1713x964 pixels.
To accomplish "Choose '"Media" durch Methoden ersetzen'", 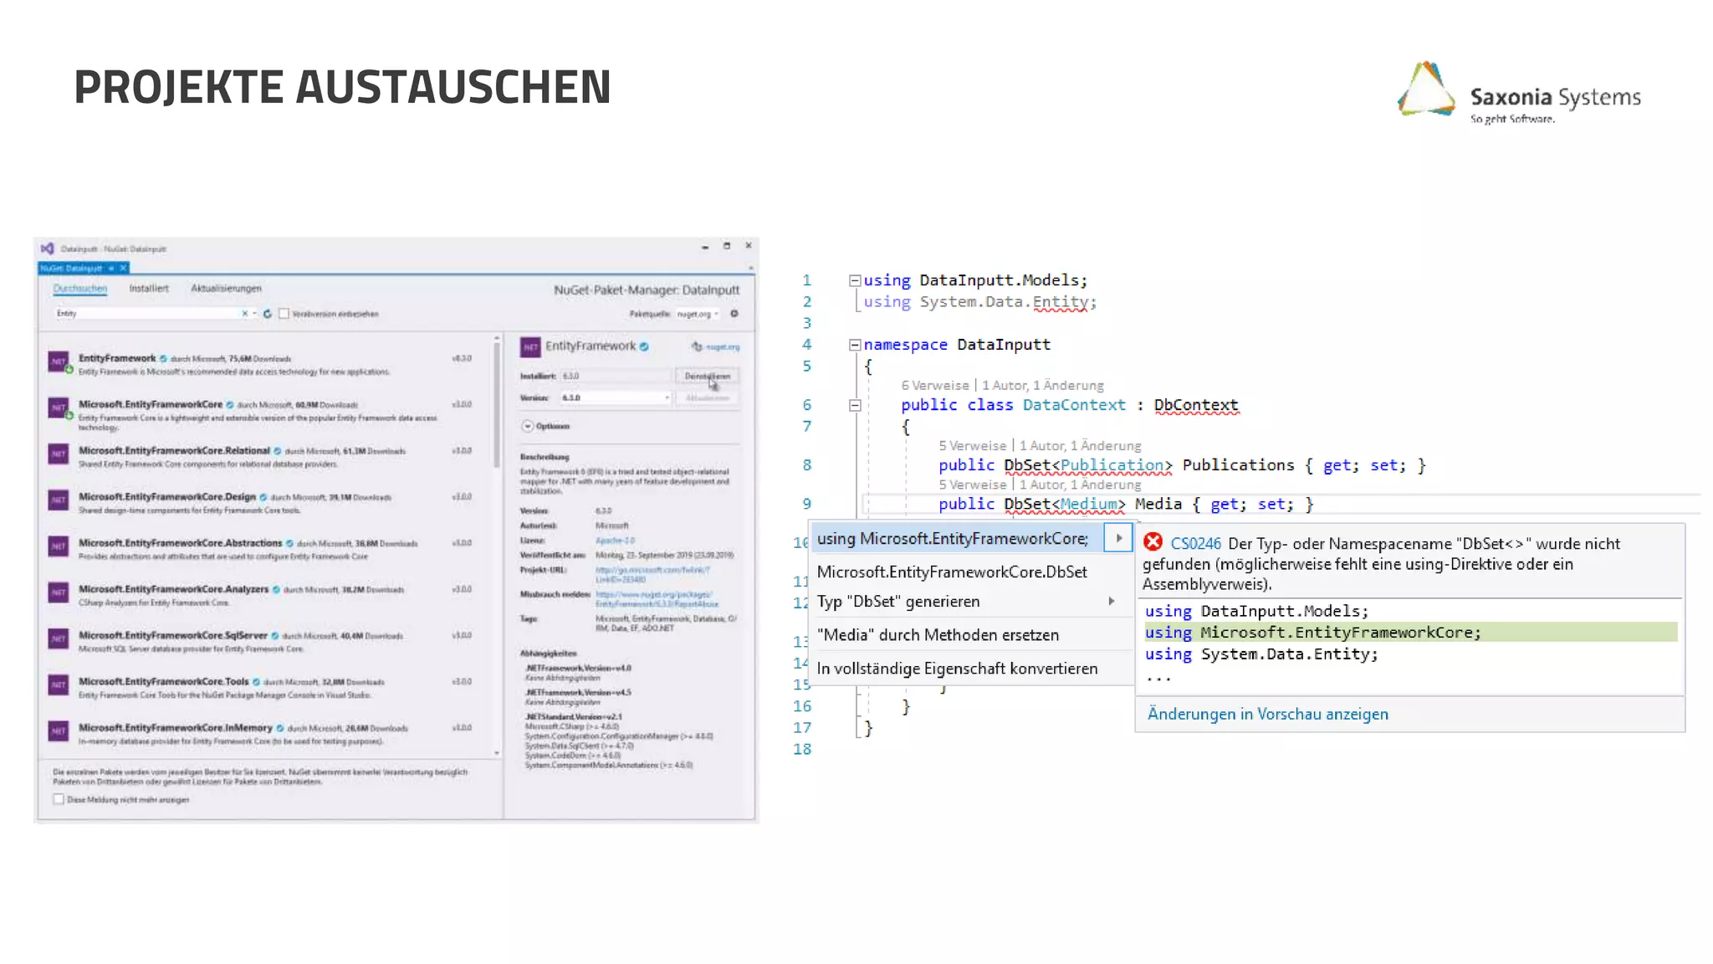I will (938, 635).
